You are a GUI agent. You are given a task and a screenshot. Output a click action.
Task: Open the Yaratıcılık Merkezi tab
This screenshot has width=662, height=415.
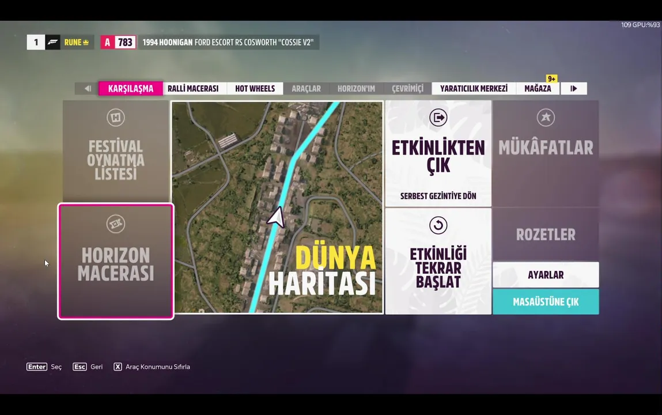coord(474,89)
